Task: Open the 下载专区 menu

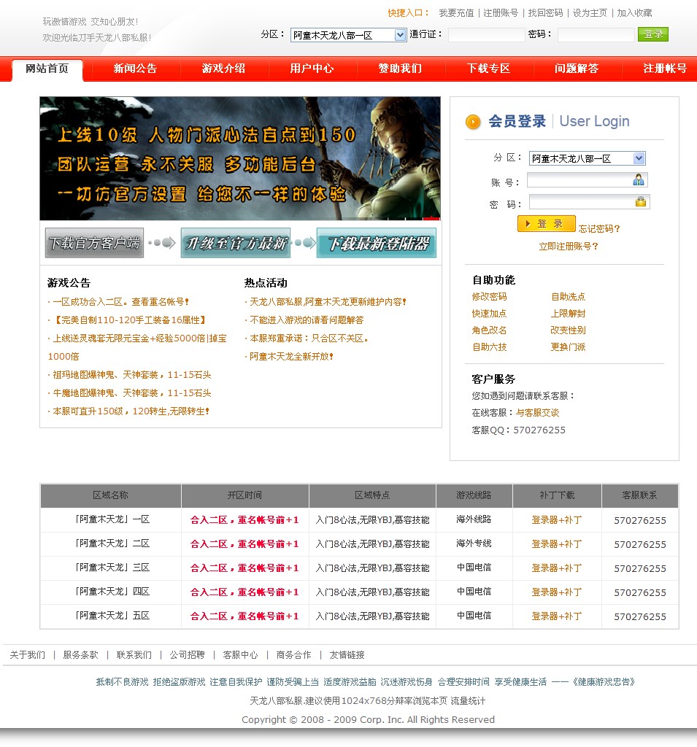Action: (x=490, y=69)
